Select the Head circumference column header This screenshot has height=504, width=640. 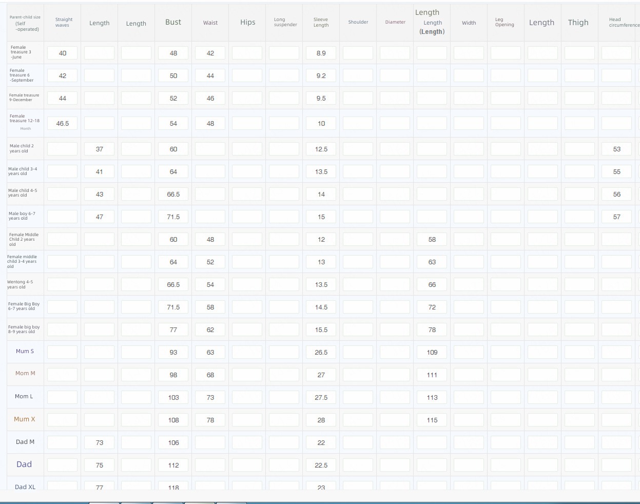[x=624, y=22]
